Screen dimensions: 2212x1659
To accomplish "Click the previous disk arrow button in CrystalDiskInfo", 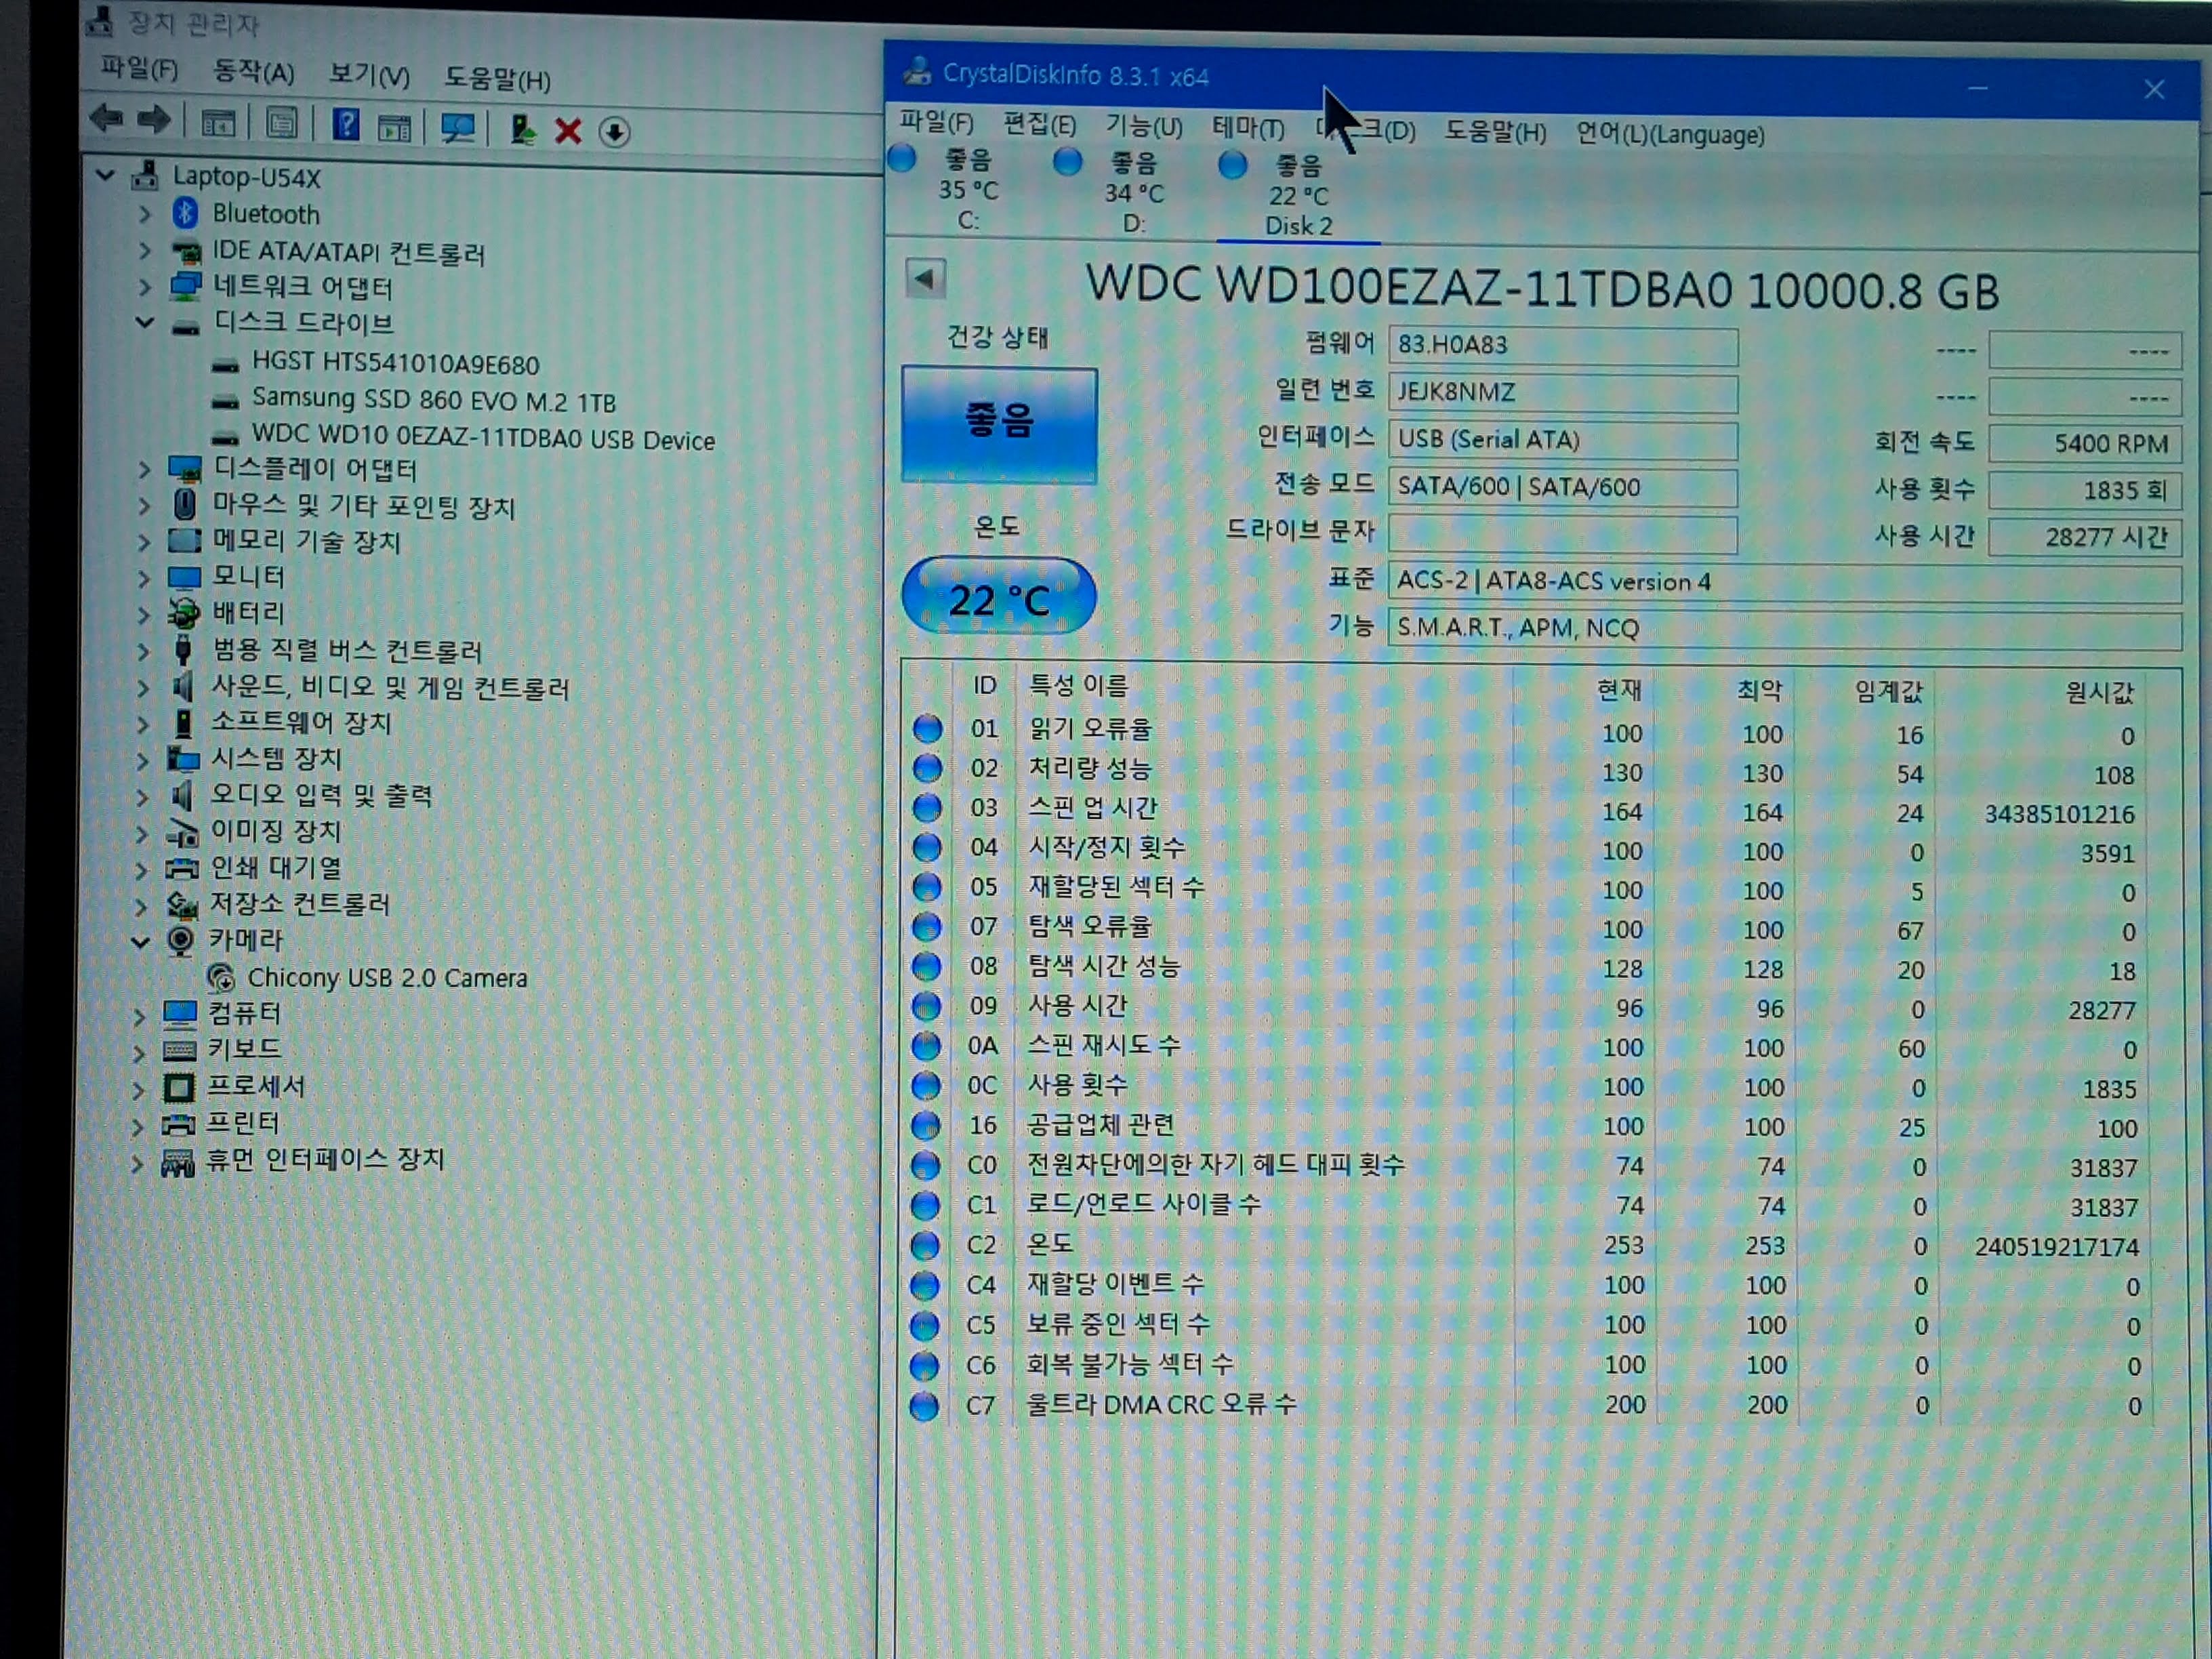I will click(925, 279).
